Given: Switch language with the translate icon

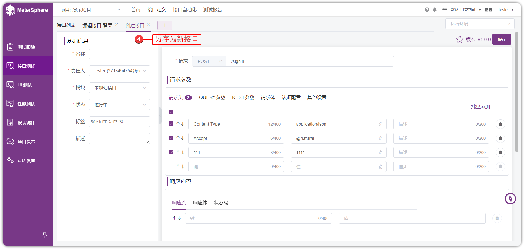Looking at the screenshot, I should pyautogui.click(x=488, y=10).
